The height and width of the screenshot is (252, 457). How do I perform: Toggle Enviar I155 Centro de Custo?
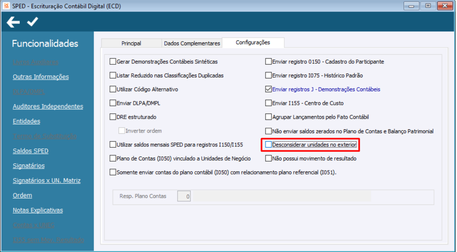click(x=269, y=103)
